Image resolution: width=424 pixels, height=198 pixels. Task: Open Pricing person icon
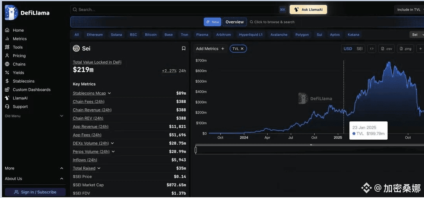(x=7, y=56)
